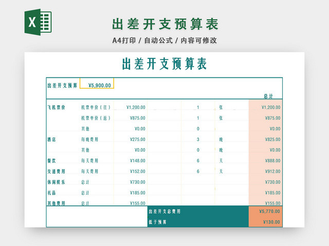Viewport: 329px width, 246px height.
Task: Select the total ¥875.00 in the peach column
Action: pyautogui.click(x=272, y=118)
